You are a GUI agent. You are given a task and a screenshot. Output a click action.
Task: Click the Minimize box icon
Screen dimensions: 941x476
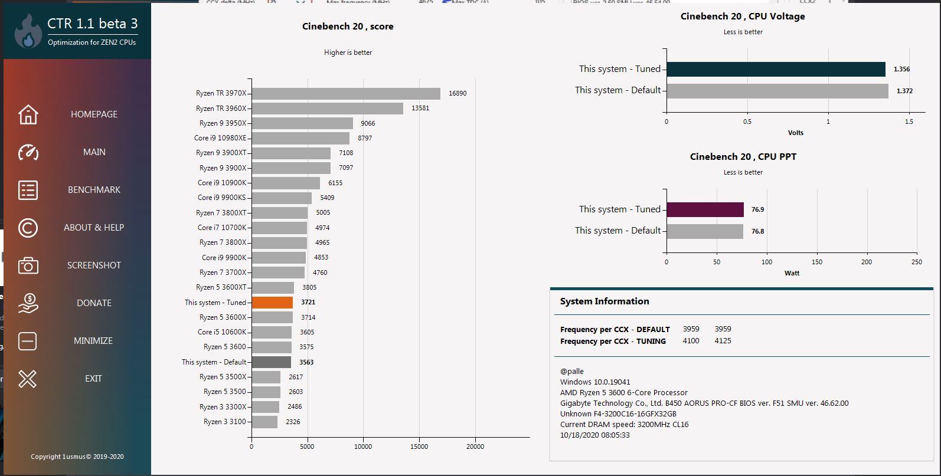(x=28, y=341)
